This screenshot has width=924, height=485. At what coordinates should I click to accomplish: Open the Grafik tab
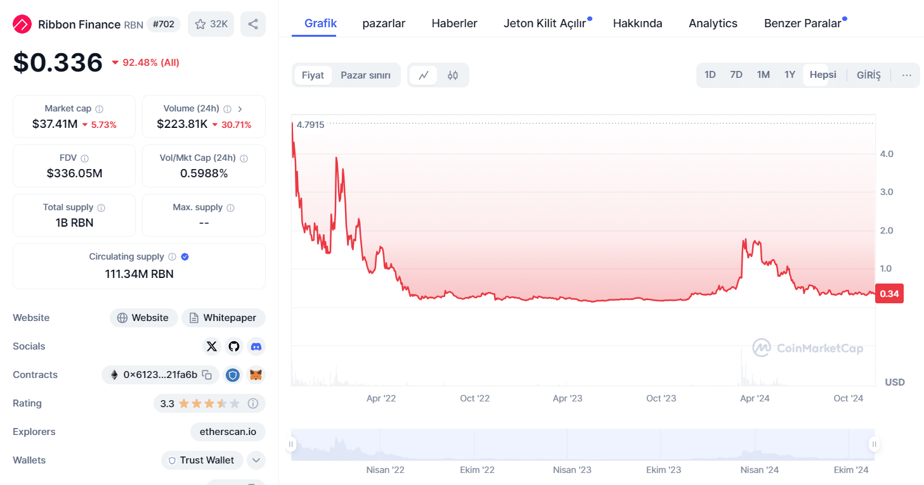coord(321,23)
